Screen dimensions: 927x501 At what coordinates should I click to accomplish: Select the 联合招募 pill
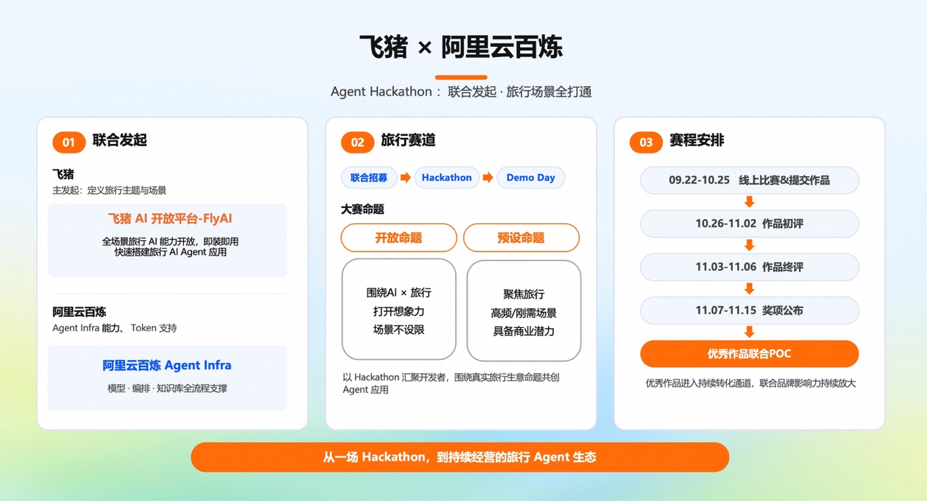point(369,177)
